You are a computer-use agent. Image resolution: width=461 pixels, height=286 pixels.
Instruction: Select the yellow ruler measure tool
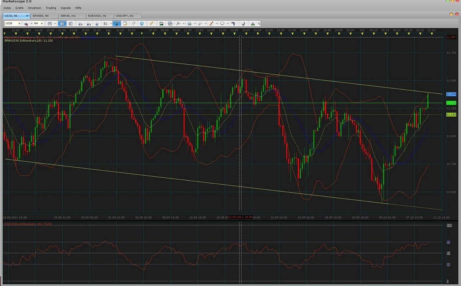pos(152,24)
